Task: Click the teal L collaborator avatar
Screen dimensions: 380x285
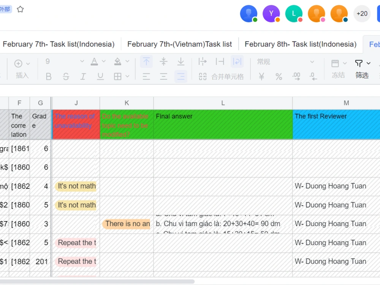Action: tap(294, 14)
